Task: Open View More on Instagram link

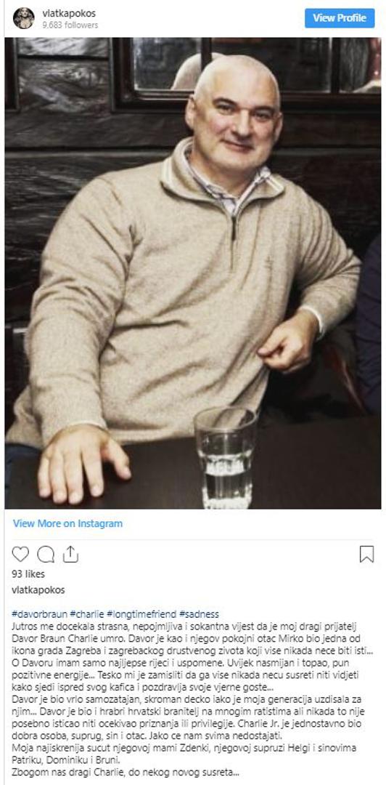Action: [67, 523]
